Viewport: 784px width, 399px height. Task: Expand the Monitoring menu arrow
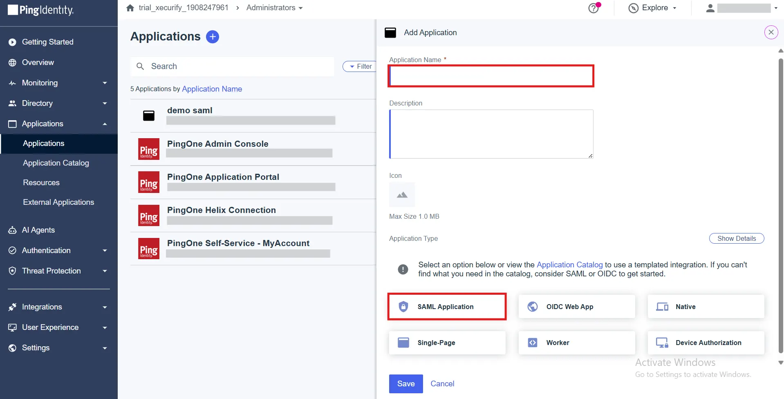coord(105,83)
